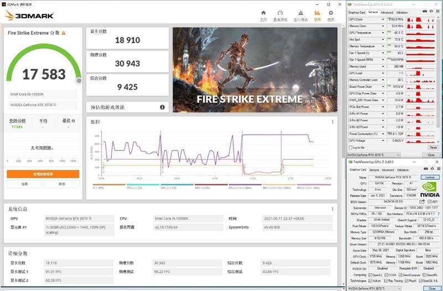Click the info icon beside estimated game performance
This screenshot has height=291, width=443.
[162, 107]
